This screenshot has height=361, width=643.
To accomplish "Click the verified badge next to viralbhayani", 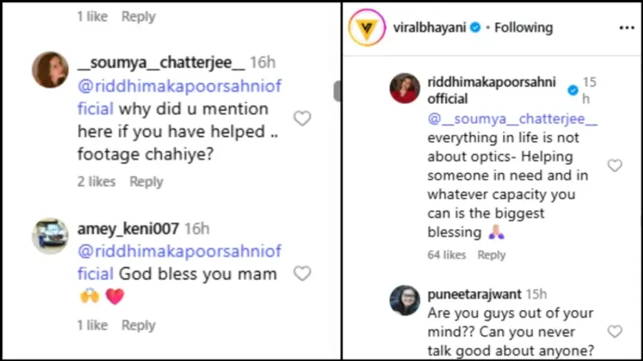I will [475, 28].
